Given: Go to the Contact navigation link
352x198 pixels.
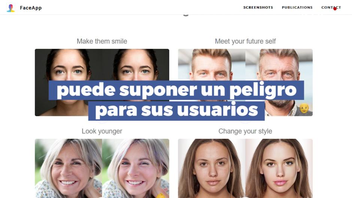Looking at the screenshot, I should coord(331,7).
